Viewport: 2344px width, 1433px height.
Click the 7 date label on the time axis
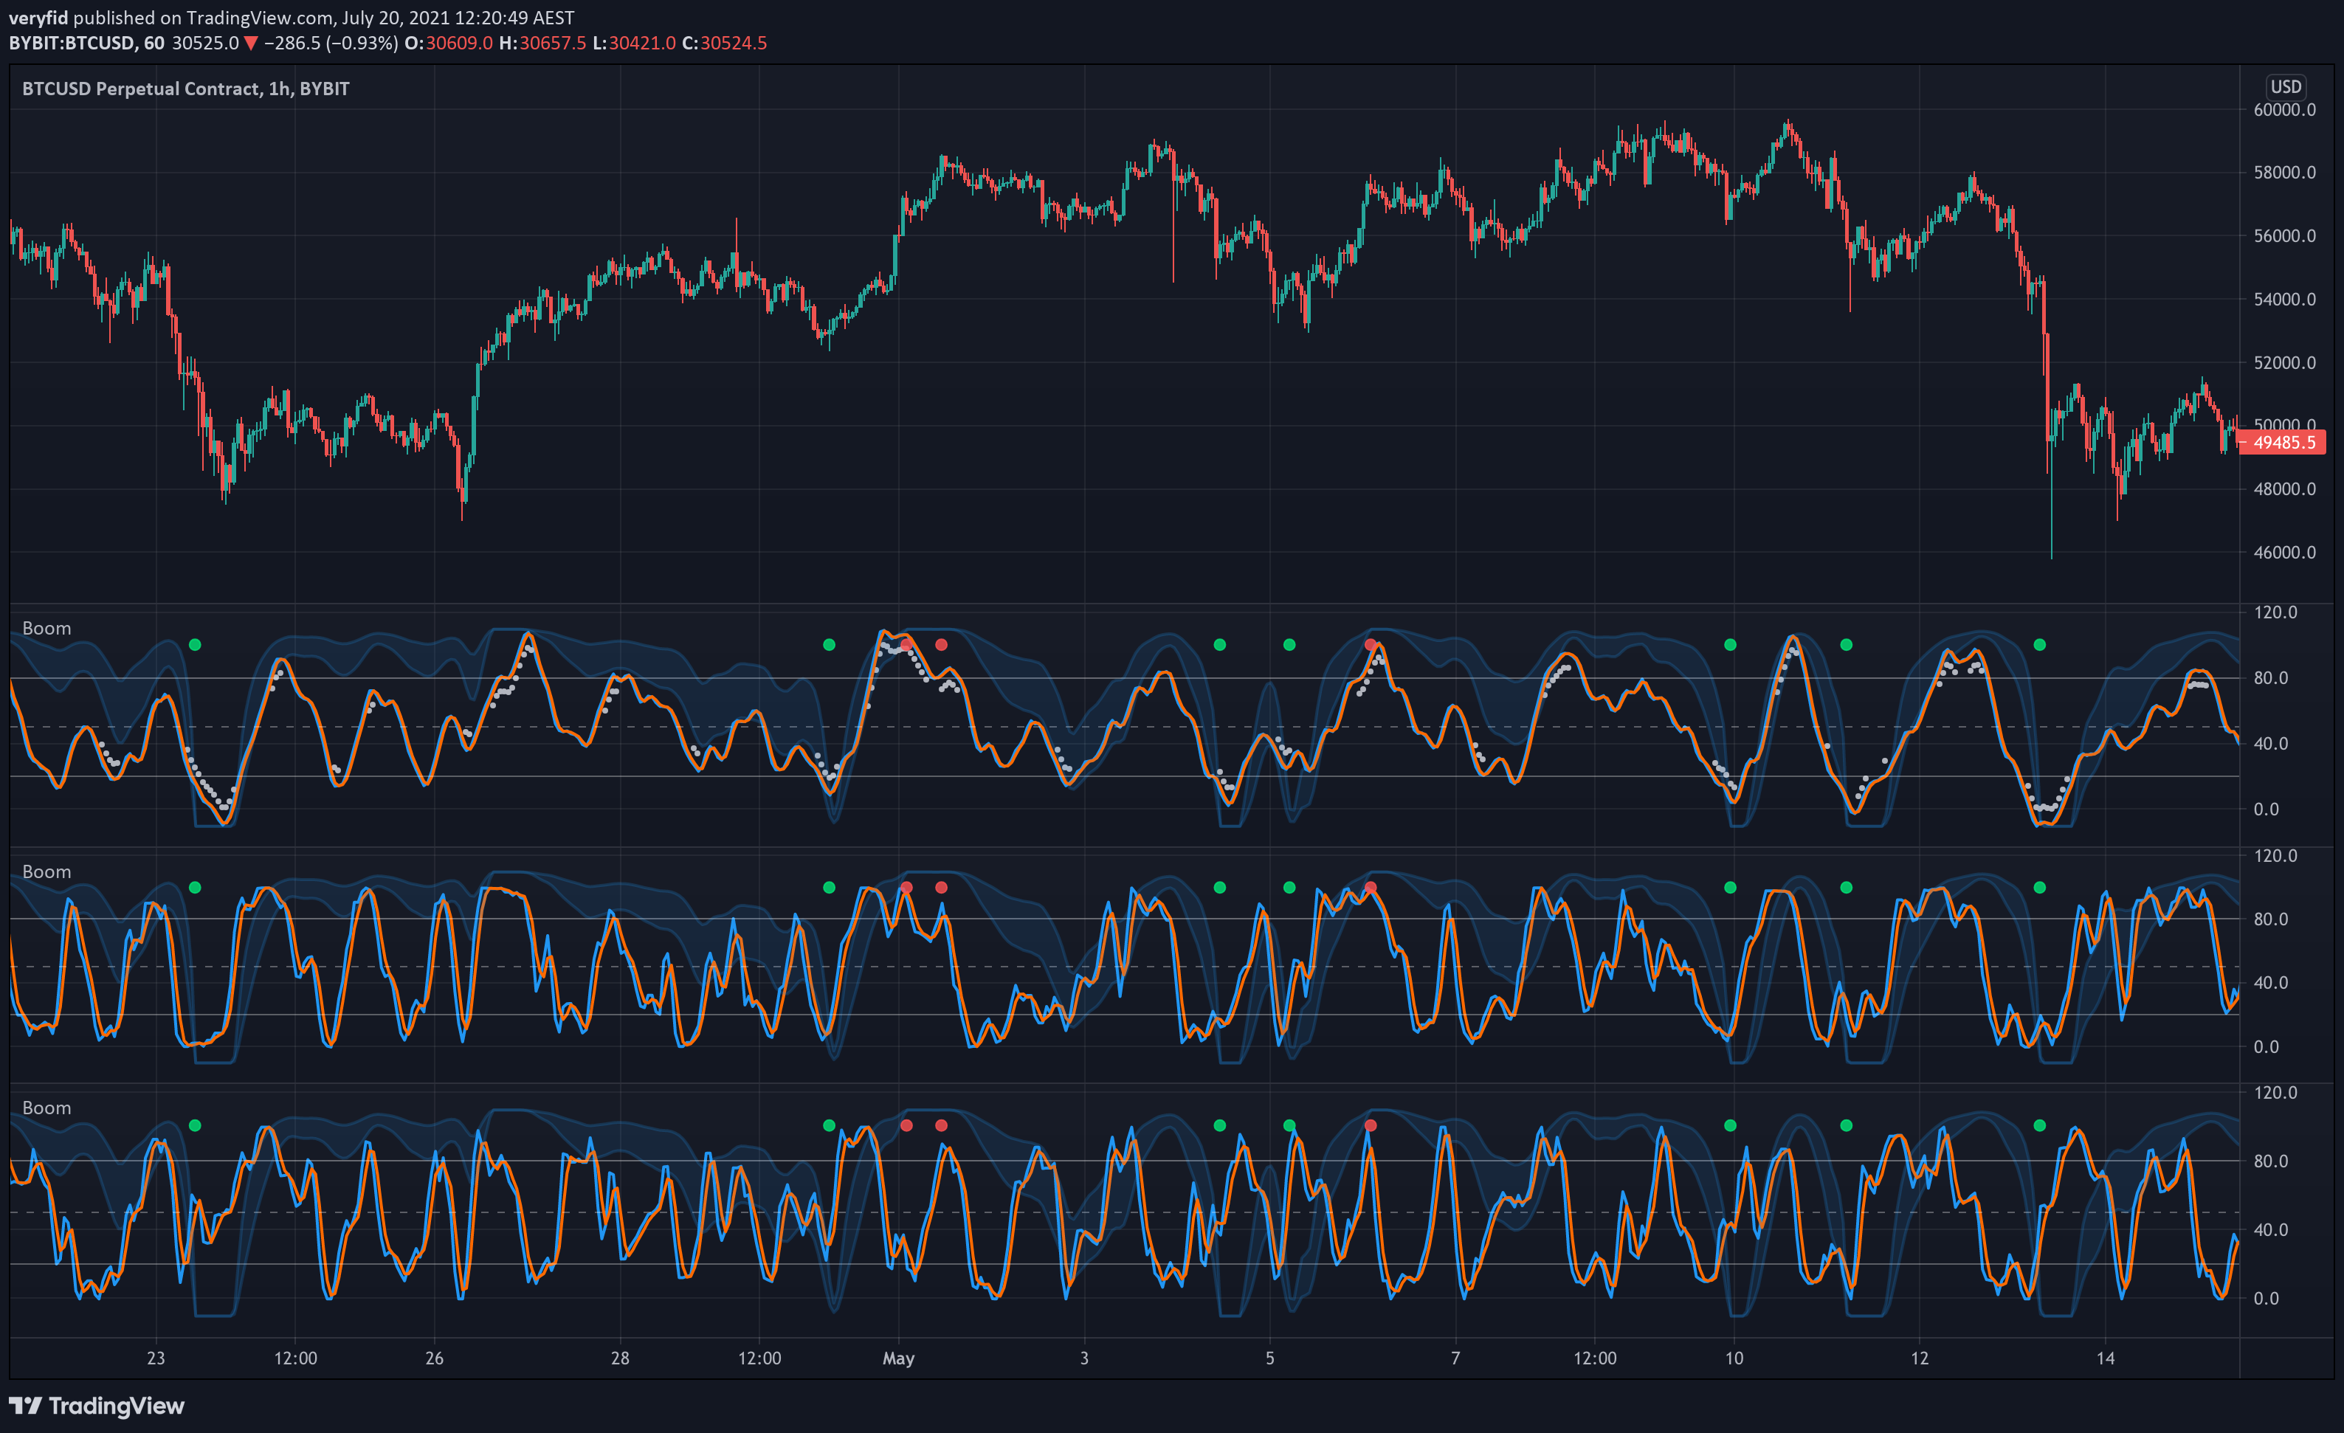1455,1358
